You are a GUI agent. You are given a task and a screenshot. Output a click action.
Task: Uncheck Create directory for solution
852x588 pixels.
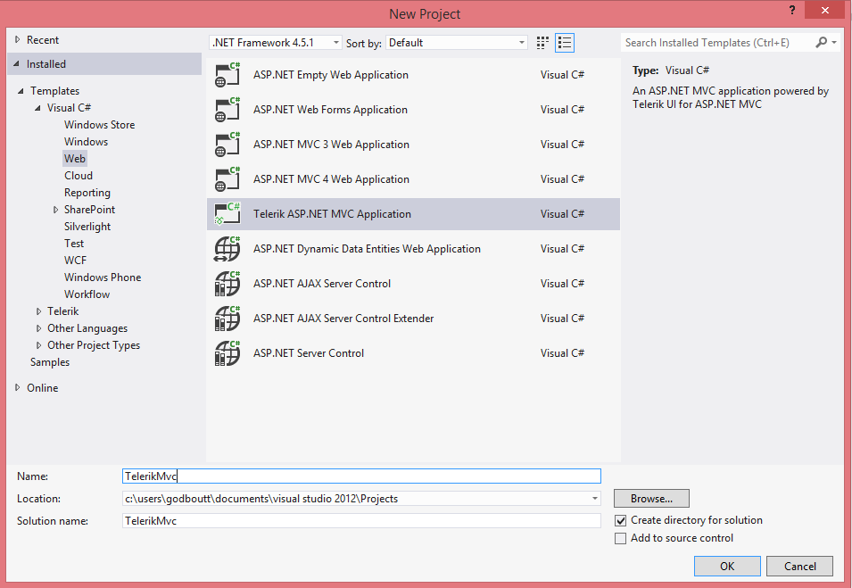click(x=621, y=520)
